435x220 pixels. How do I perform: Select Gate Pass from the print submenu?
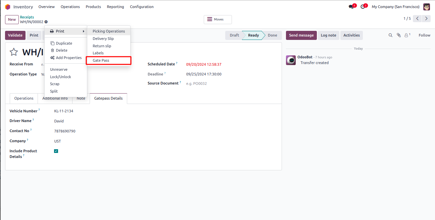[x=101, y=60]
